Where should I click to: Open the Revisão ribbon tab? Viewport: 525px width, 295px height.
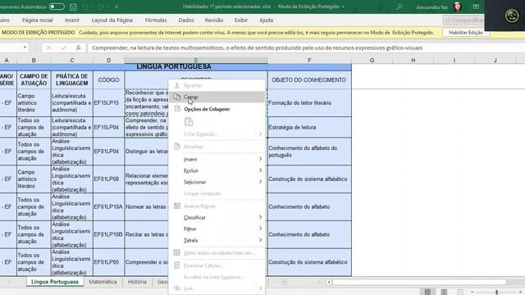pos(214,20)
